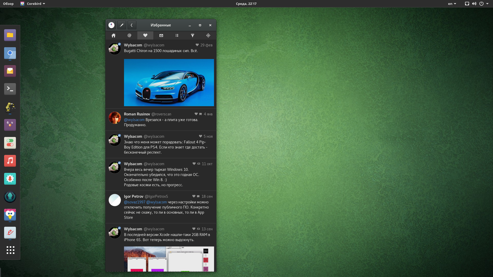The width and height of the screenshot is (493, 277).
Task: Open the yellow robot-arm app in dock
Action: coord(10,107)
